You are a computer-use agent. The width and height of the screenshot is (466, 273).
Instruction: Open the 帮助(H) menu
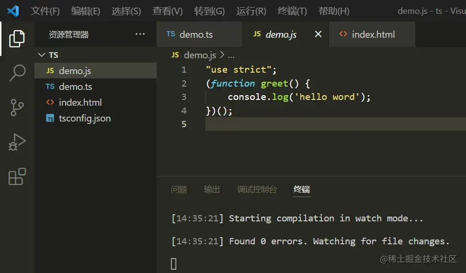point(334,11)
